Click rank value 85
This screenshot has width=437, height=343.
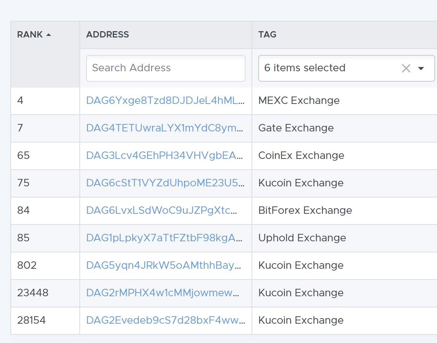[x=23, y=238]
